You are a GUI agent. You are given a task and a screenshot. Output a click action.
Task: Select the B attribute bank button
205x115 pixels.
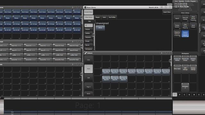[x=194, y=95]
